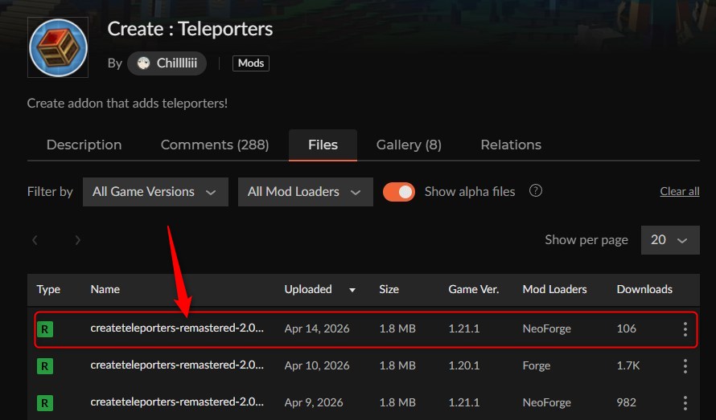Open help icon next to Show alpha files

tap(535, 190)
